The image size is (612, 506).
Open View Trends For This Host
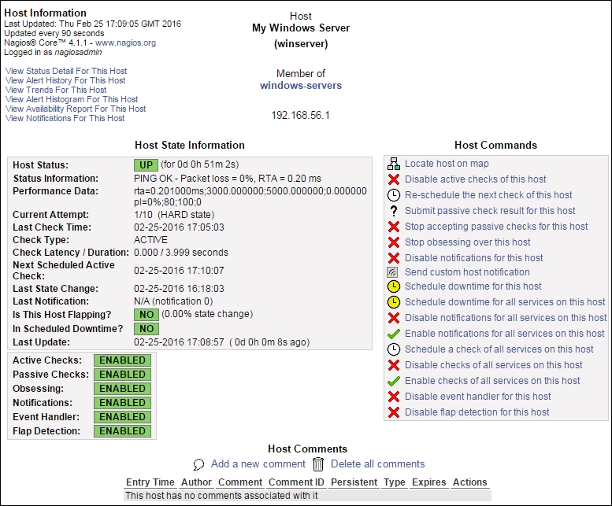pyautogui.click(x=56, y=90)
